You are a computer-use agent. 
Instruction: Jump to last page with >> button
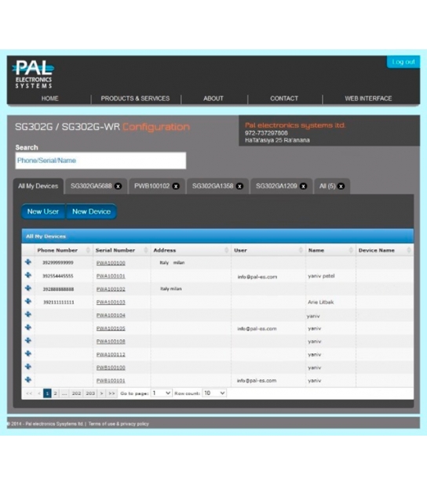point(111,393)
